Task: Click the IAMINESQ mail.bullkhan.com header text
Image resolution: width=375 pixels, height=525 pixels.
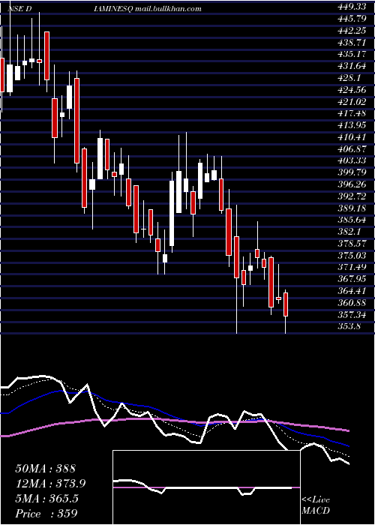Action: tap(148, 9)
